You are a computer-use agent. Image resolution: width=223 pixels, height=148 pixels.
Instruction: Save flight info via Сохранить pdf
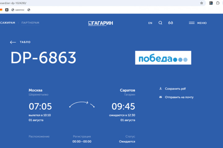(175, 89)
